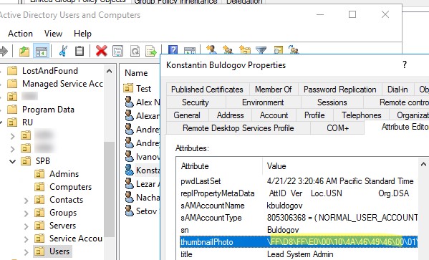The width and height of the screenshot is (429, 260).
Task: Open the COM+ tab
Action: (x=337, y=127)
